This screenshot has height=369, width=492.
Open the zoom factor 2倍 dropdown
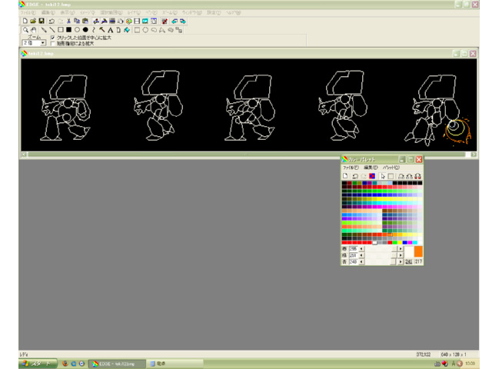click(x=43, y=43)
